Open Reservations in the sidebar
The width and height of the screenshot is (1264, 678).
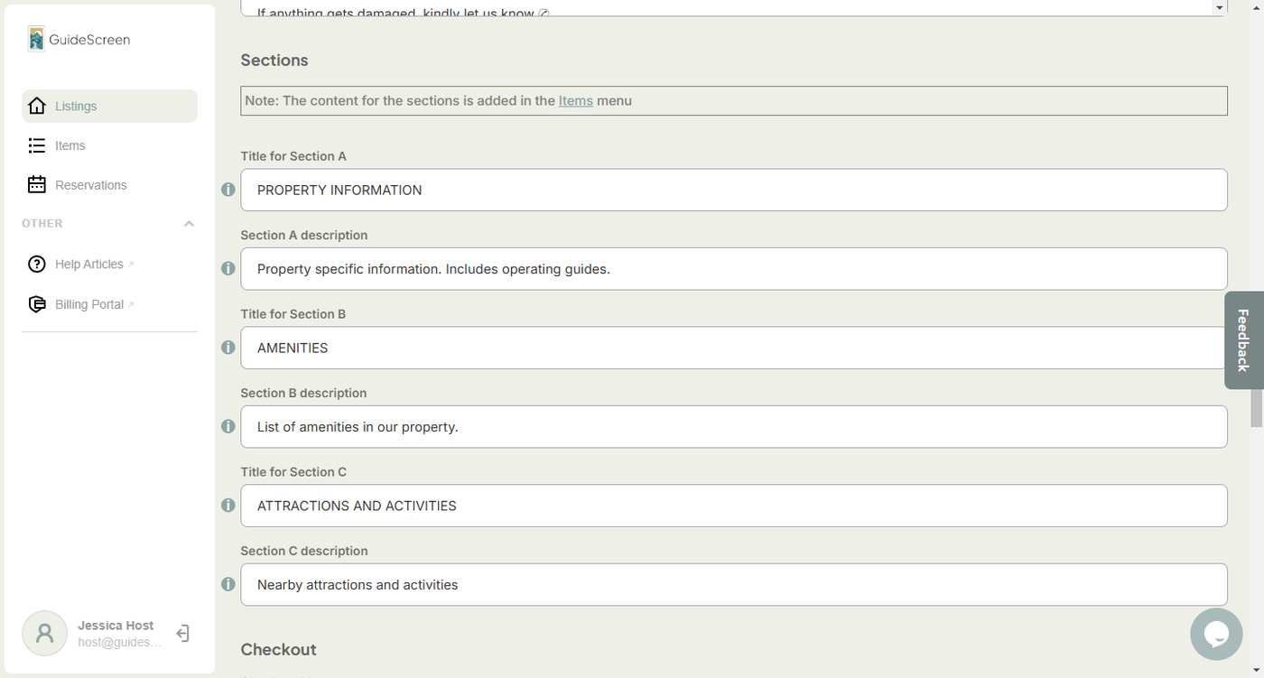coord(90,185)
